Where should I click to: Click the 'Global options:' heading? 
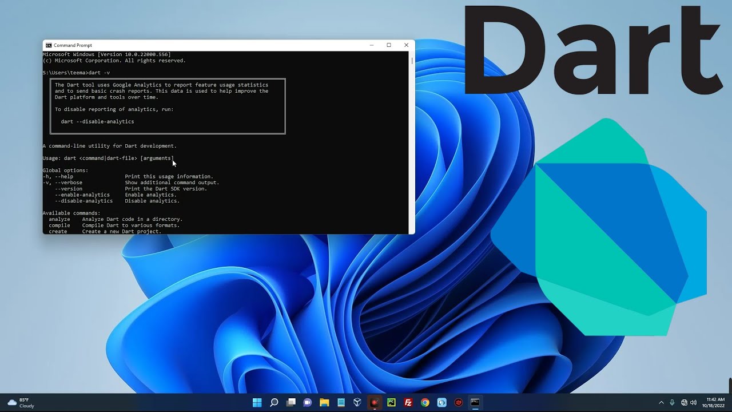click(66, 171)
